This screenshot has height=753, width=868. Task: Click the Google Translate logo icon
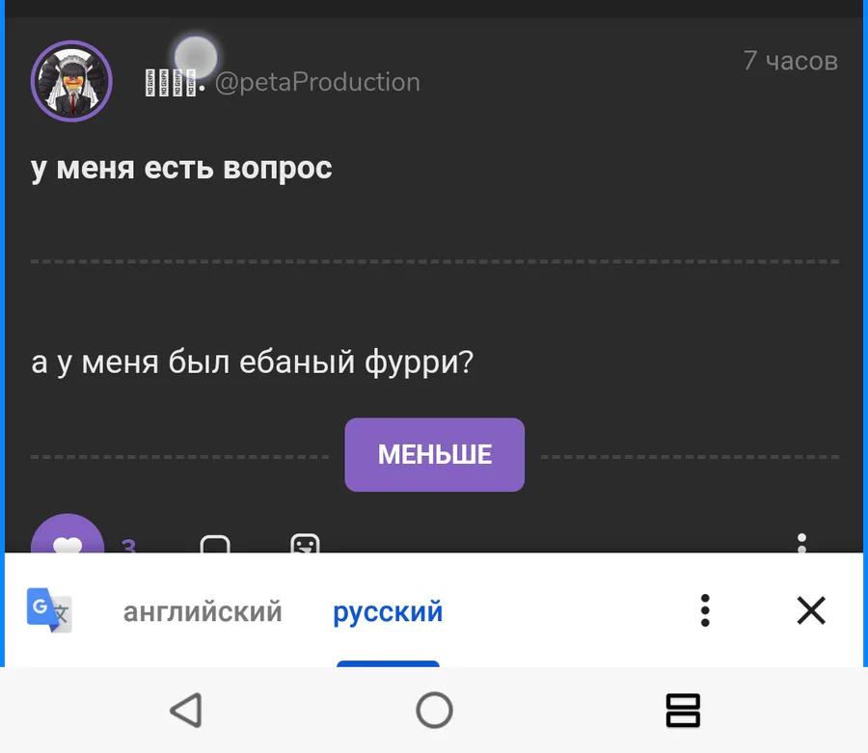(48, 610)
